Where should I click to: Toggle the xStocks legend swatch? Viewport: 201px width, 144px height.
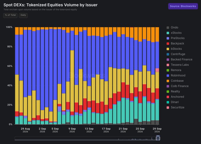point(168,33)
